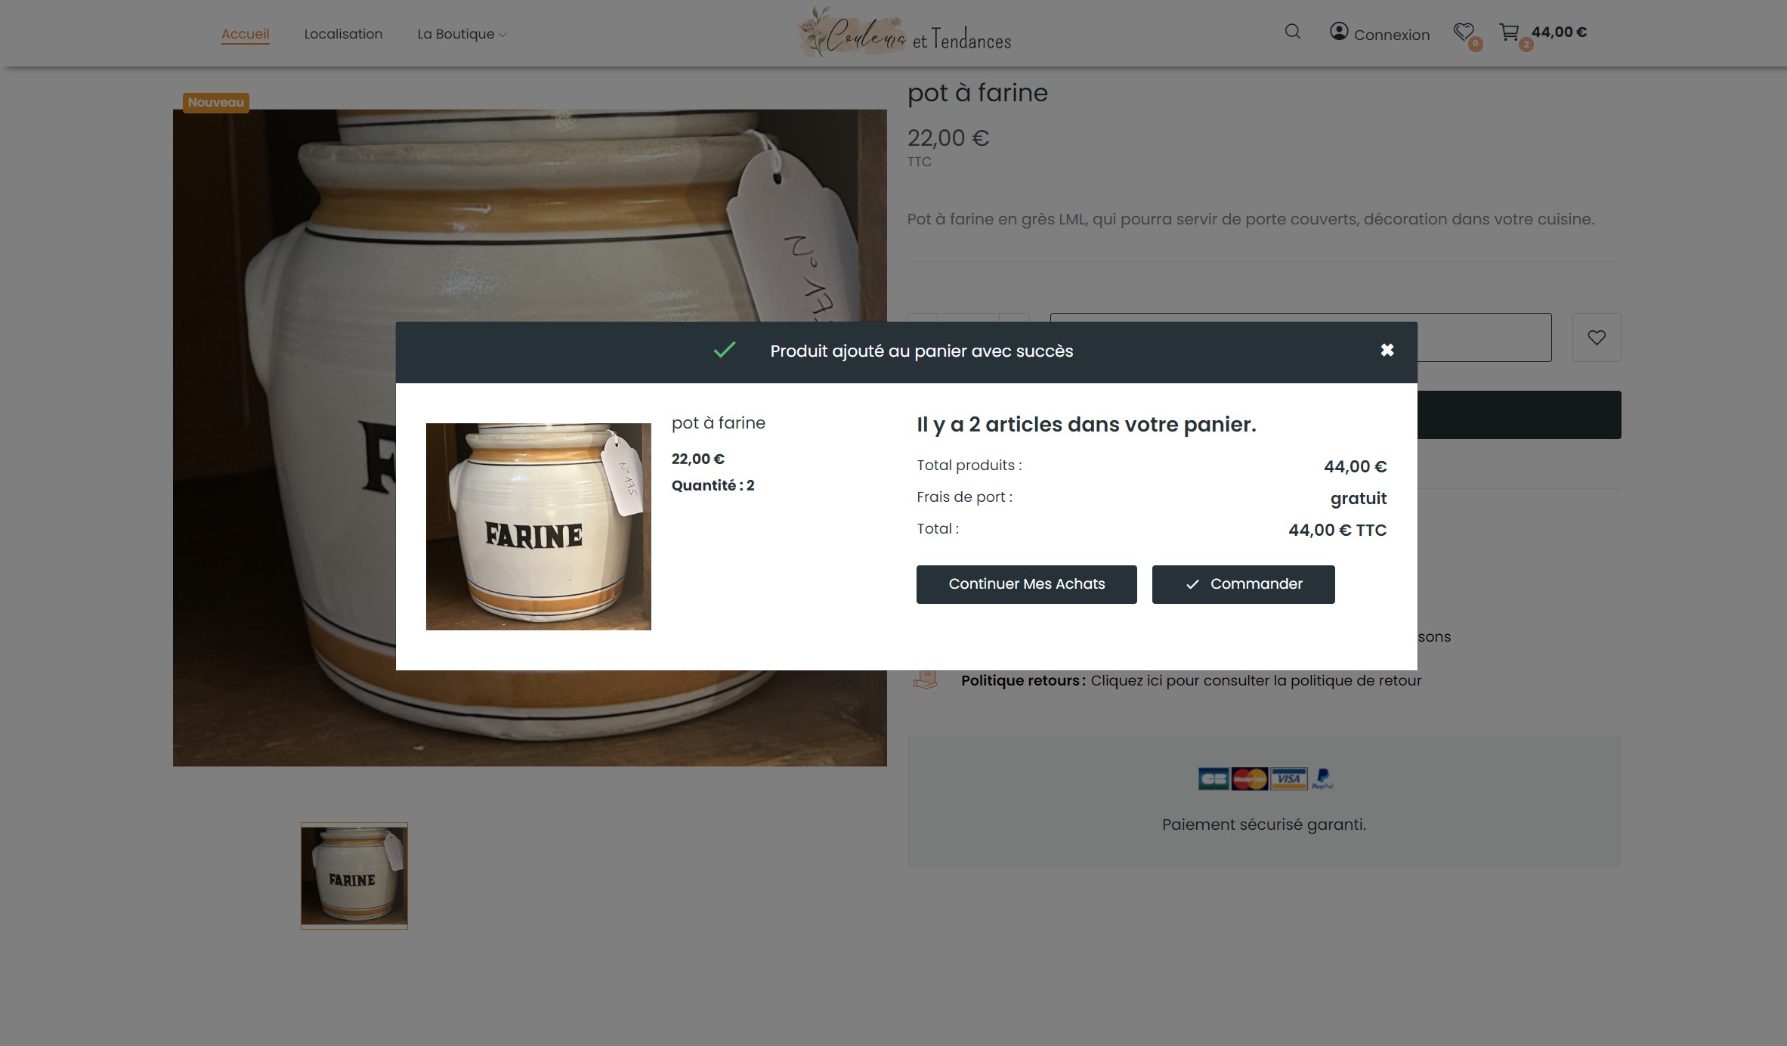Click the Connexion user account icon

click(1339, 32)
